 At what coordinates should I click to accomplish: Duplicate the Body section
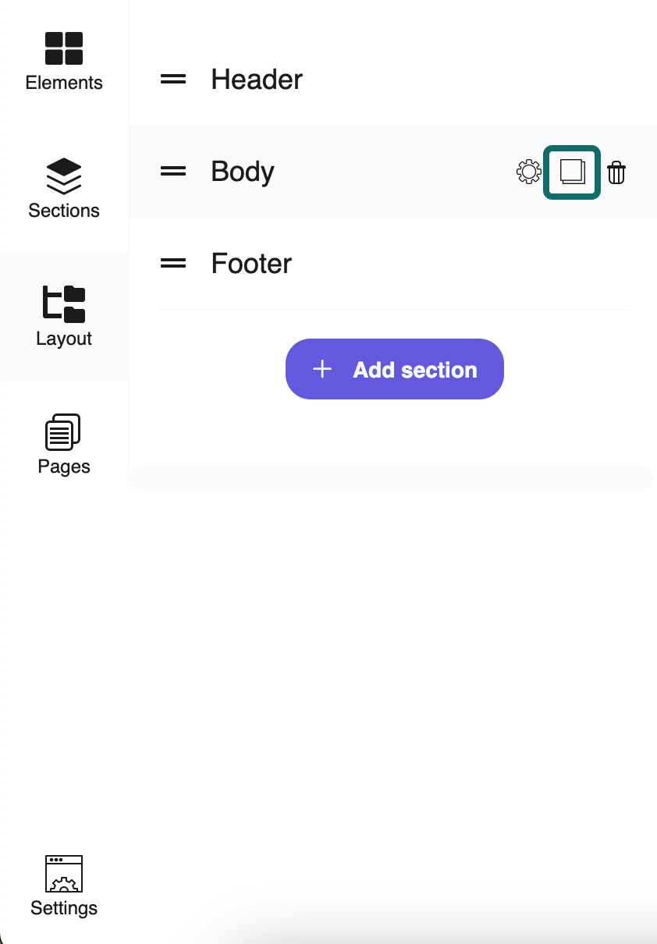point(572,172)
